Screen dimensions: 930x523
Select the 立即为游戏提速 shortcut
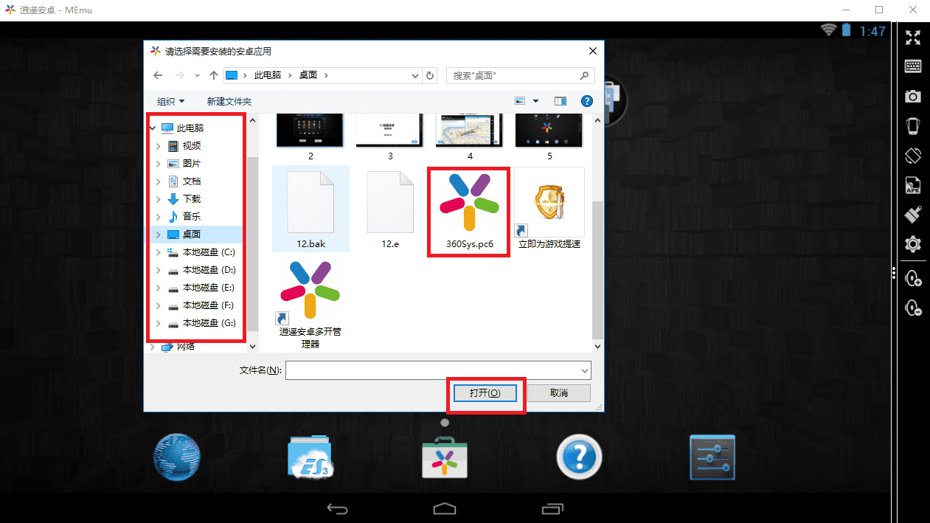[549, 209]
